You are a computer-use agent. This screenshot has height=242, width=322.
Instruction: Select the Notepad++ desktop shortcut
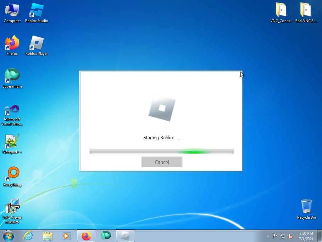click(x=12, y=144)
